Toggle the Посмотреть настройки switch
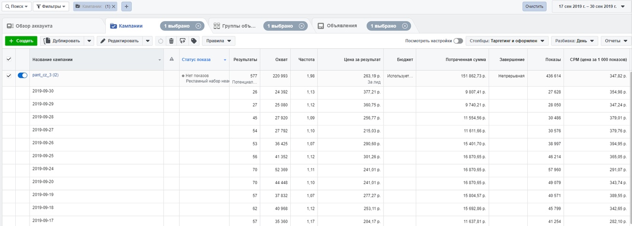The width and height of the screenshot is (632, 226). [458, 41]
